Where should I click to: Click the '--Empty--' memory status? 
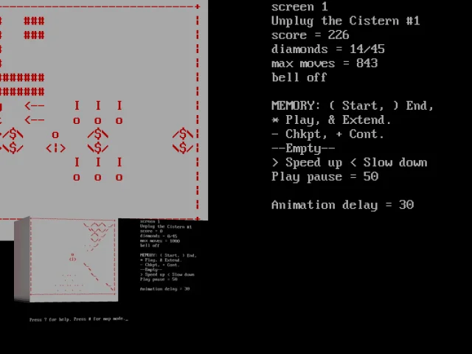point(303,148)
